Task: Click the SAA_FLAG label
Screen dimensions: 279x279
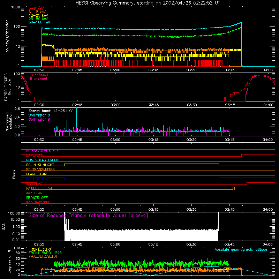Action: [34, 184]
